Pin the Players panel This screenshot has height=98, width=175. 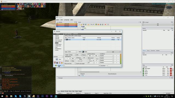[171, 28]
